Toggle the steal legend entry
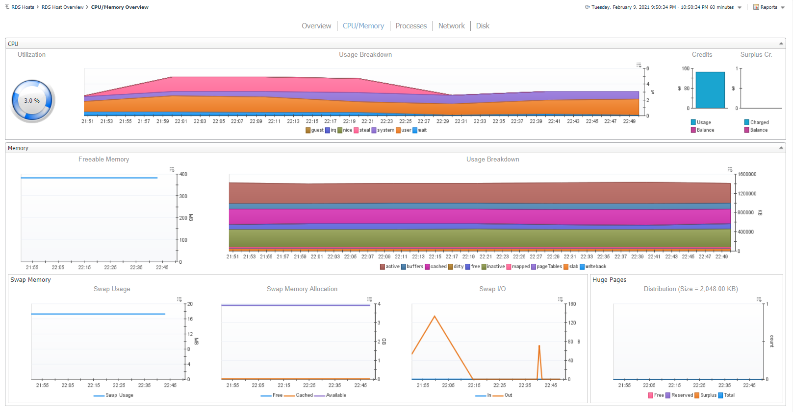 point(362,130)
